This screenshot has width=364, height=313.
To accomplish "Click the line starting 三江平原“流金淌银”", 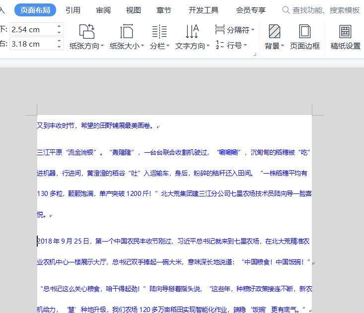I will (174, 152).
